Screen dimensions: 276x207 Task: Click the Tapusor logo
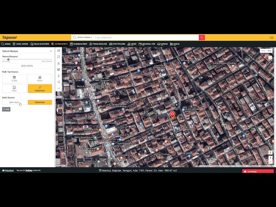[x=9, y=38]
